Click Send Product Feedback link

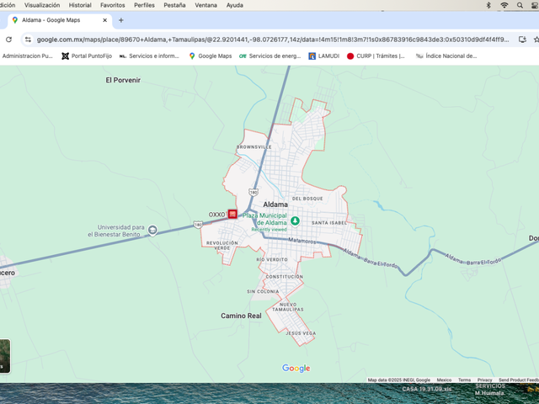coord(519,380)
